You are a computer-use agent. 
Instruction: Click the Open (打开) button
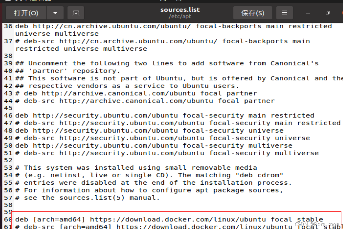pos(26,13)
